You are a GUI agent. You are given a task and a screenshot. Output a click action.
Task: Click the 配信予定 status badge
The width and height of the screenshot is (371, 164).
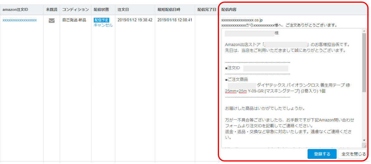pyautogui.click(x=102, y=20)
